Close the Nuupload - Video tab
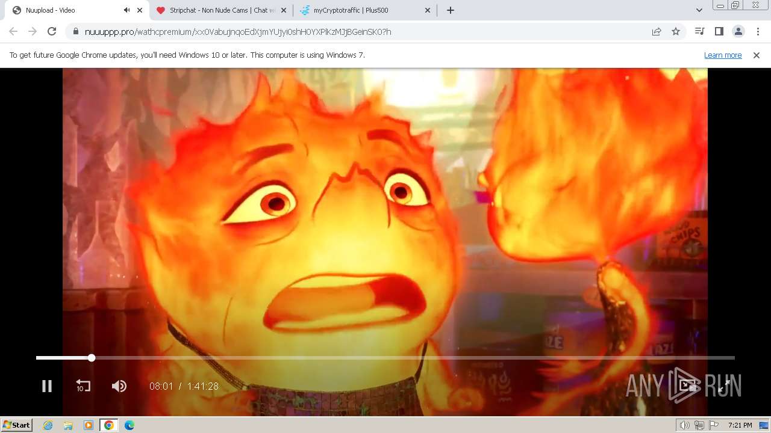The height and width of the screenshot is (433, 771). coord(140,10)
